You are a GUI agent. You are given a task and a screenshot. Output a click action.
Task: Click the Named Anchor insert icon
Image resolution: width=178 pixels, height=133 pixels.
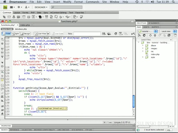pos(14,17)
